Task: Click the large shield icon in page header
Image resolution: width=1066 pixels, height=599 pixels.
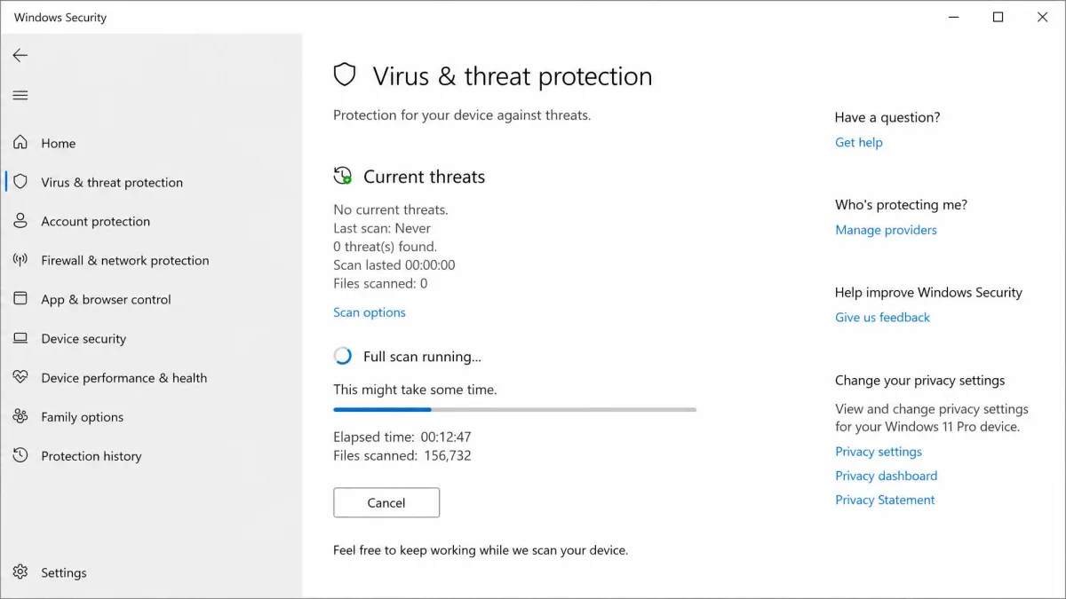Action: (345, 75)
